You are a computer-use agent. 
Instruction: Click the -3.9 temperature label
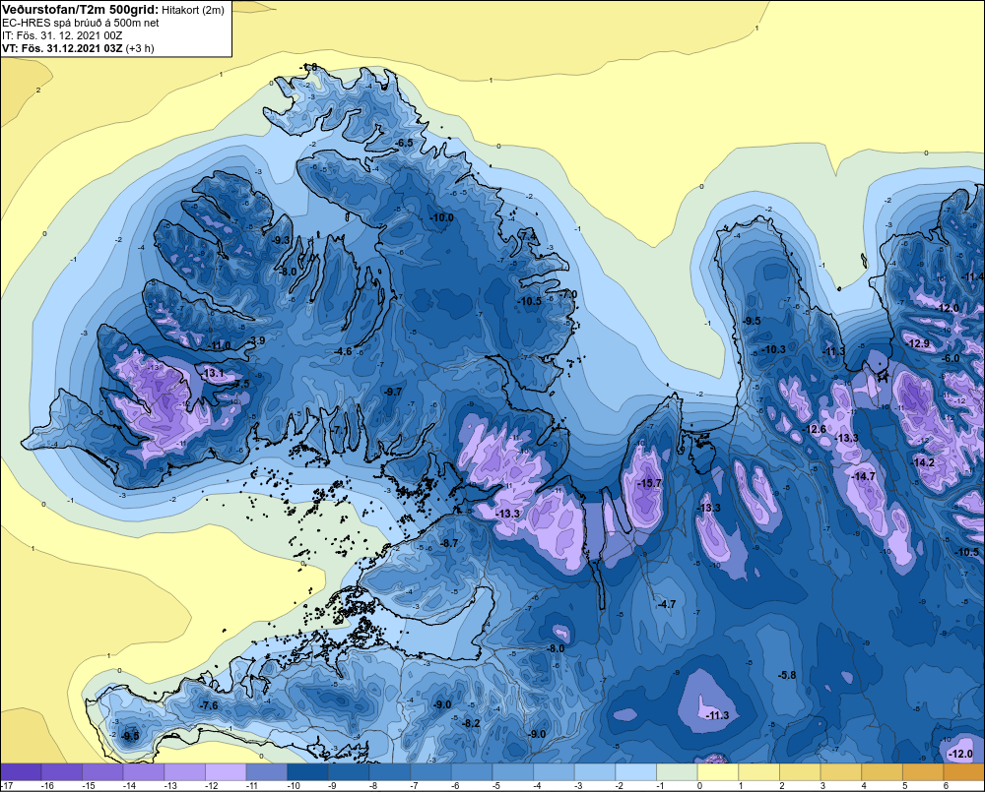tap(257, 340)
